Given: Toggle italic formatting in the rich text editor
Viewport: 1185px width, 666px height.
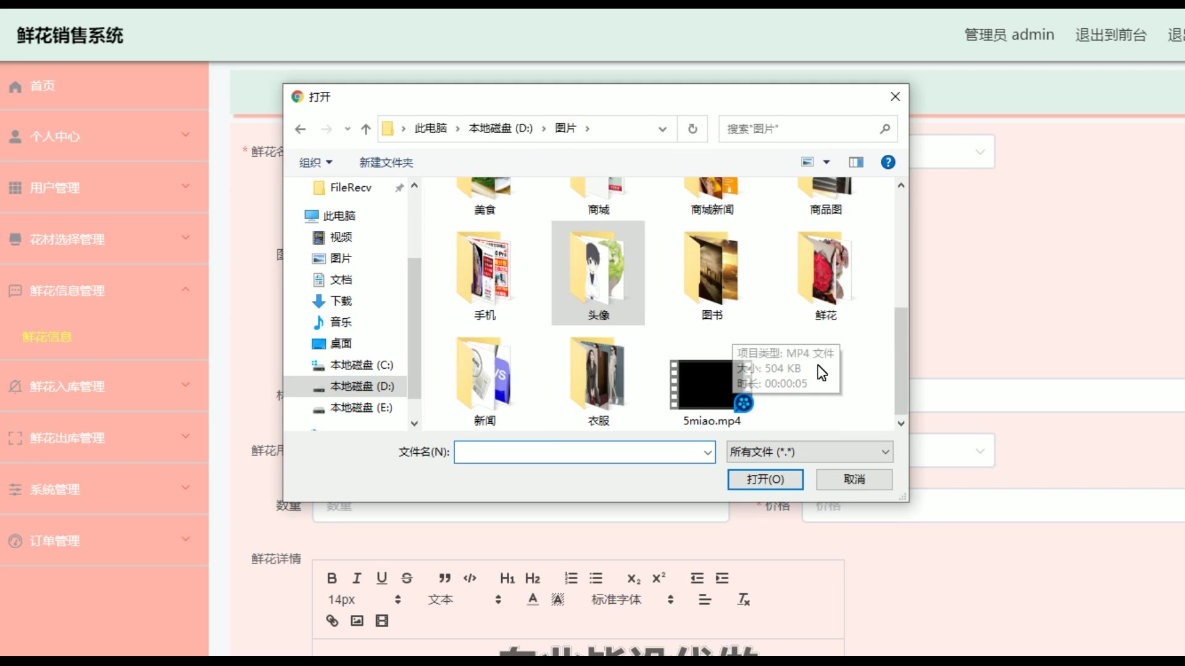Looking at the screenshot, I should 357,578.
